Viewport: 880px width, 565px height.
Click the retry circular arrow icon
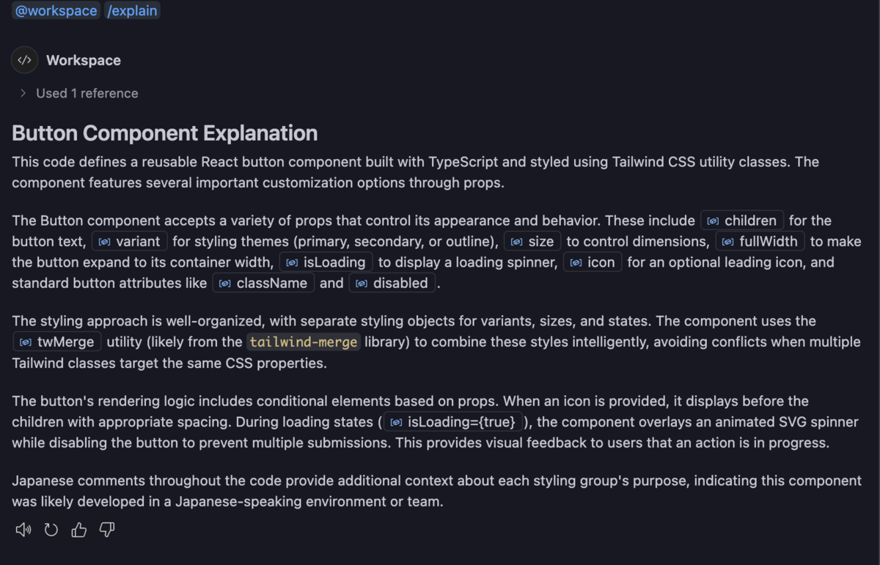[51, 530]
